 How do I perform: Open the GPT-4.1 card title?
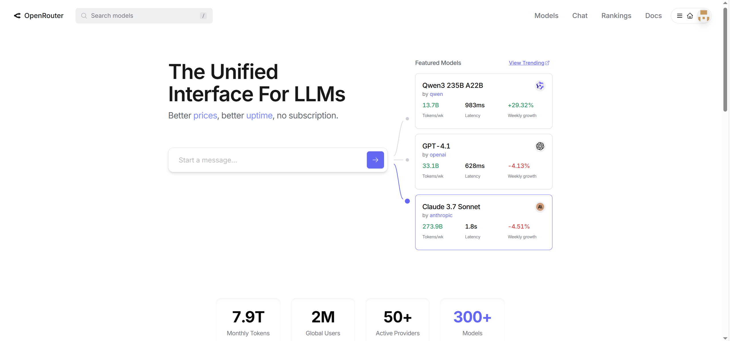[x=436, y=146]
